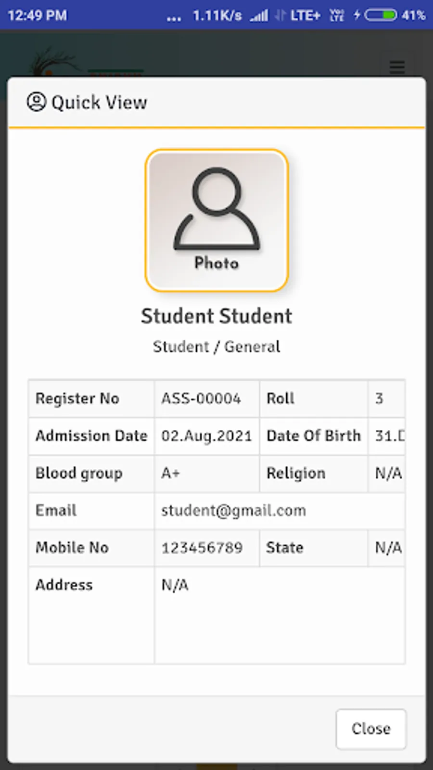Select the student@gmail.com email value

click(233, 510)
